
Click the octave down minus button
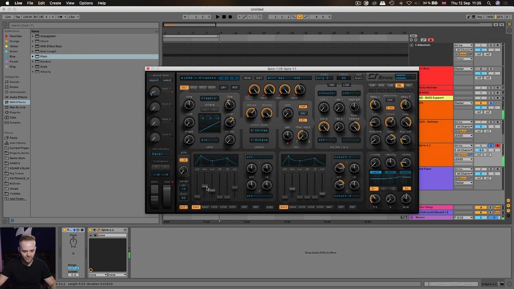click(205, 109)
